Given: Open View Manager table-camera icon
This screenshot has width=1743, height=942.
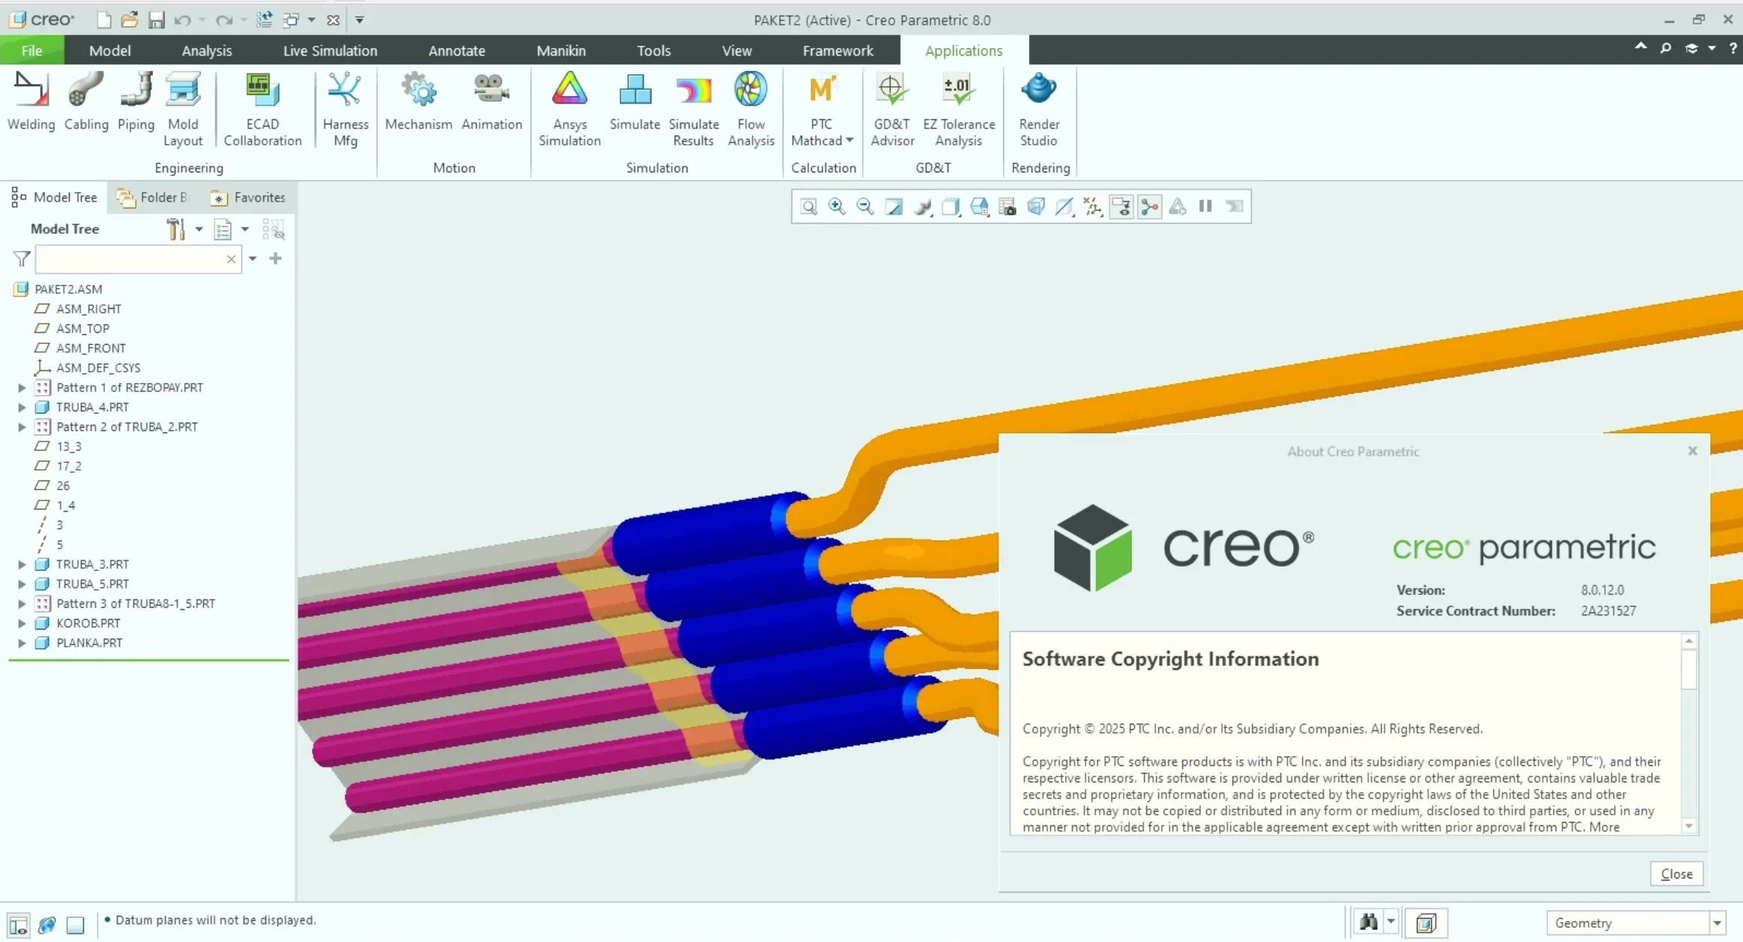Looking at the screenshot, I should tap(1008, 207).
